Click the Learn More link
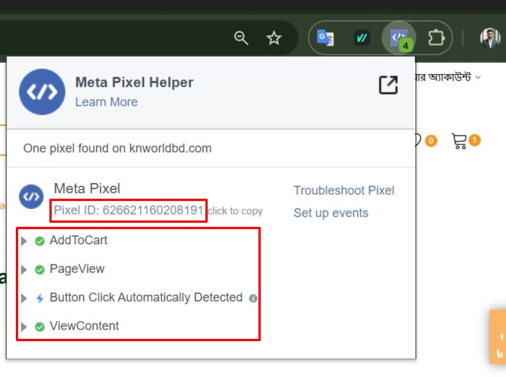Screen dimensions: 506x377 click(106, 102)
